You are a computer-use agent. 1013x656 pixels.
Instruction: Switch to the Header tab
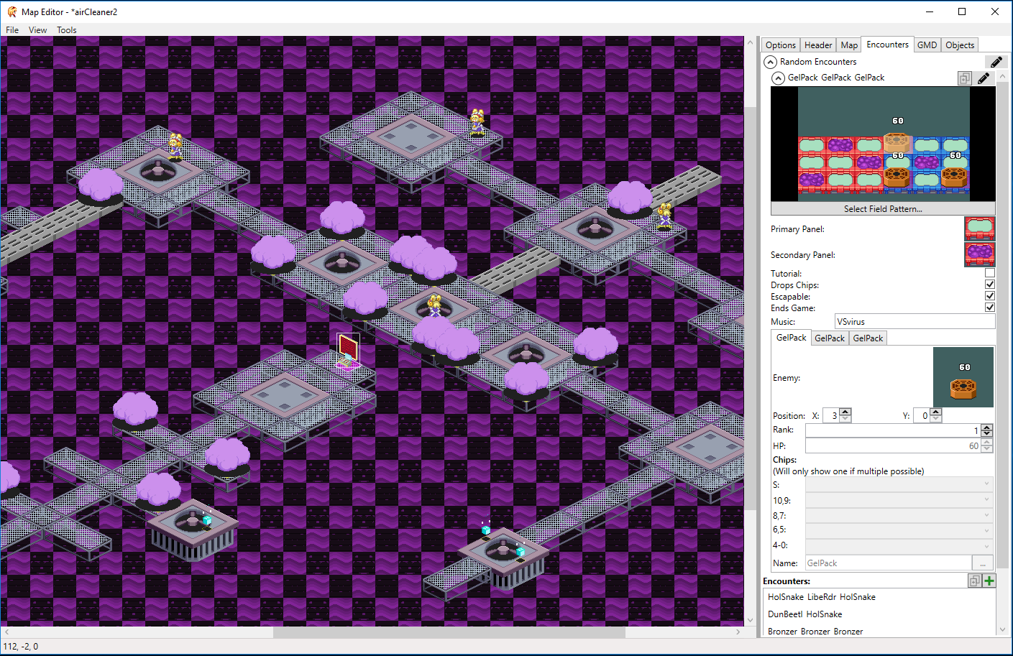pos(818,45)
